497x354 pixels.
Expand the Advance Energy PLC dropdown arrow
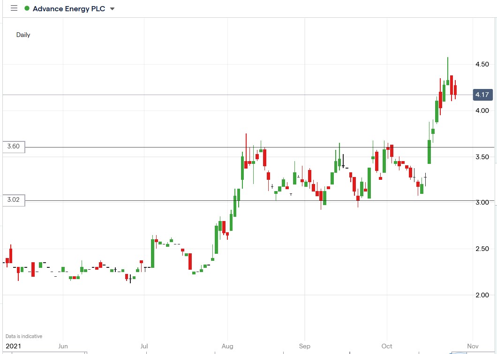(112, 9)
